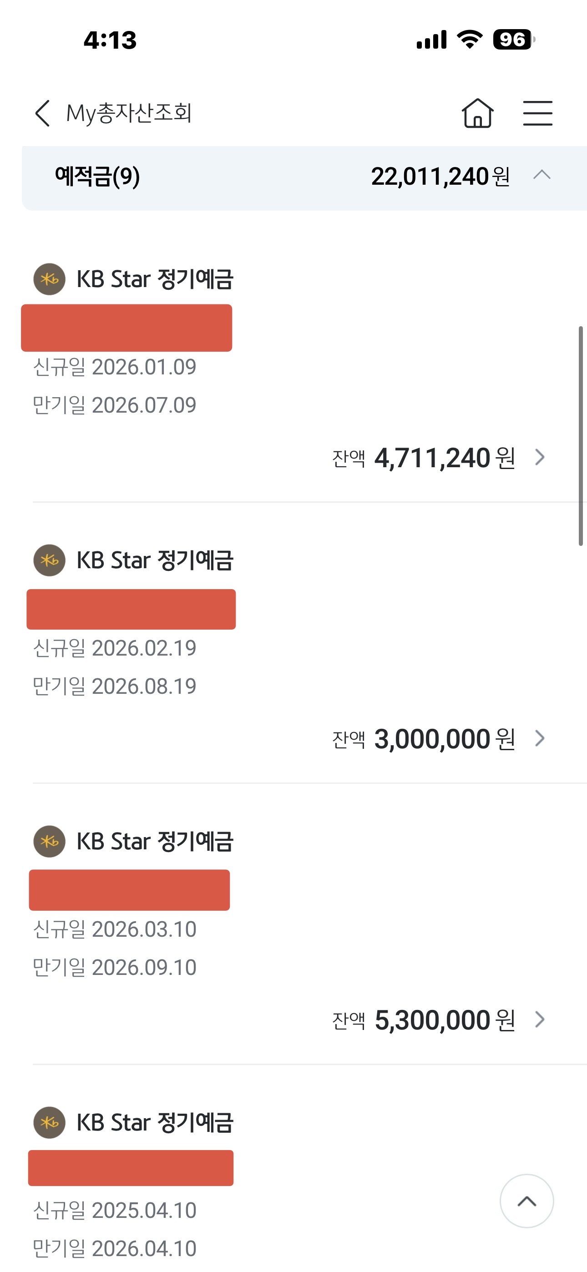Viewport: 587px width, 1272px height.
Task: Tap KB logo of 2026.01.09 deposit
Action: click(x=50, y=279)
